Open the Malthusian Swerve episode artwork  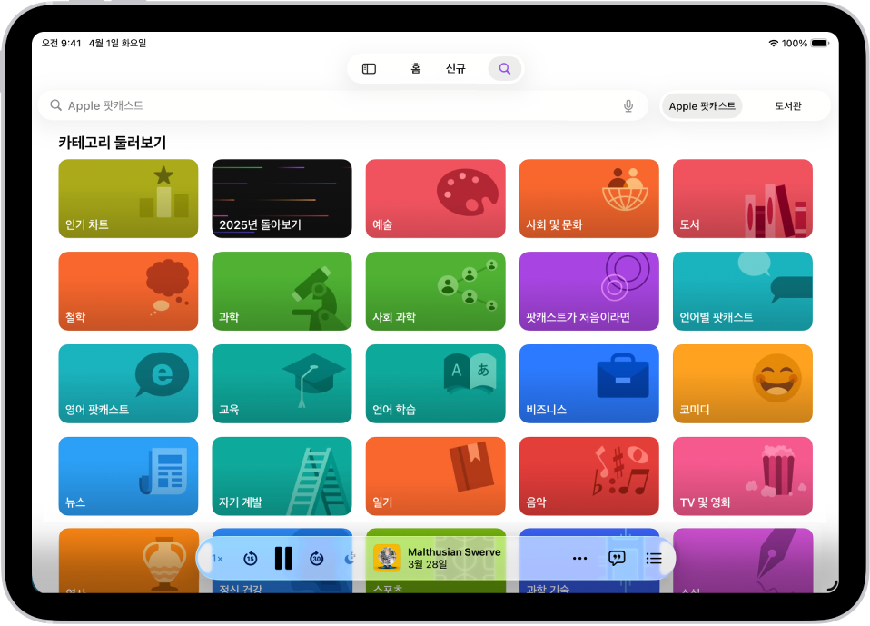tap(387, 558)
